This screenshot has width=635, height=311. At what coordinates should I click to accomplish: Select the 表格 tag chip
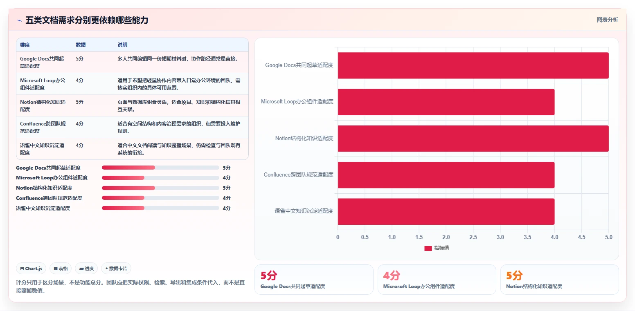[x=61, y=268]
